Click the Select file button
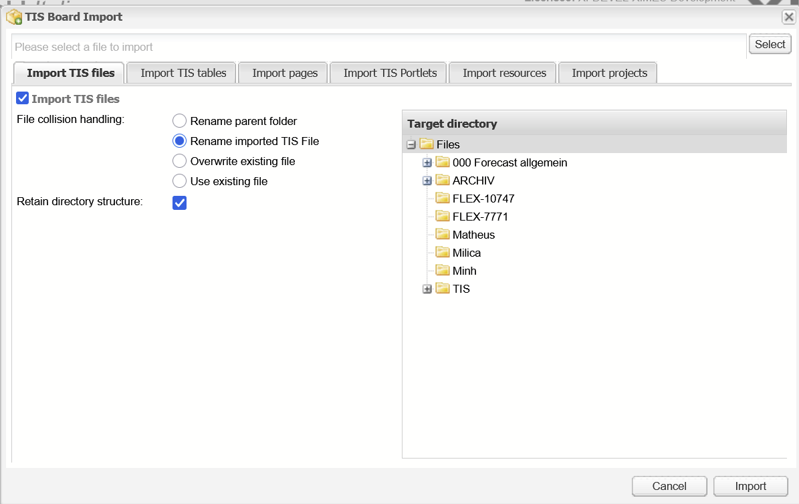This screenshot has height=504, width=799. click(x=770, y=44)
